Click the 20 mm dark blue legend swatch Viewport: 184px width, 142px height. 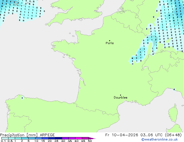(x=52, y=138)
